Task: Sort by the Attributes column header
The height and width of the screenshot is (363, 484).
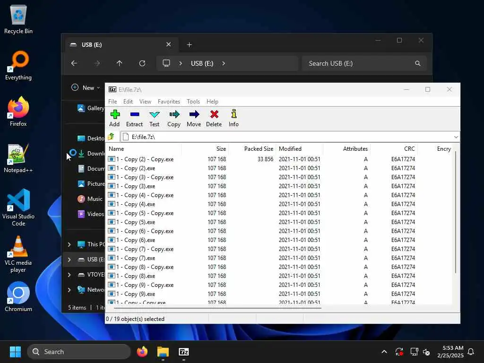Action: click(347, 149)
